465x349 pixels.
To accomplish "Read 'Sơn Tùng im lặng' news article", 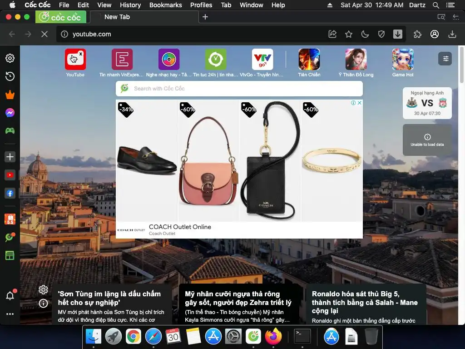I will pyautogui.click(x=112, y=305).
